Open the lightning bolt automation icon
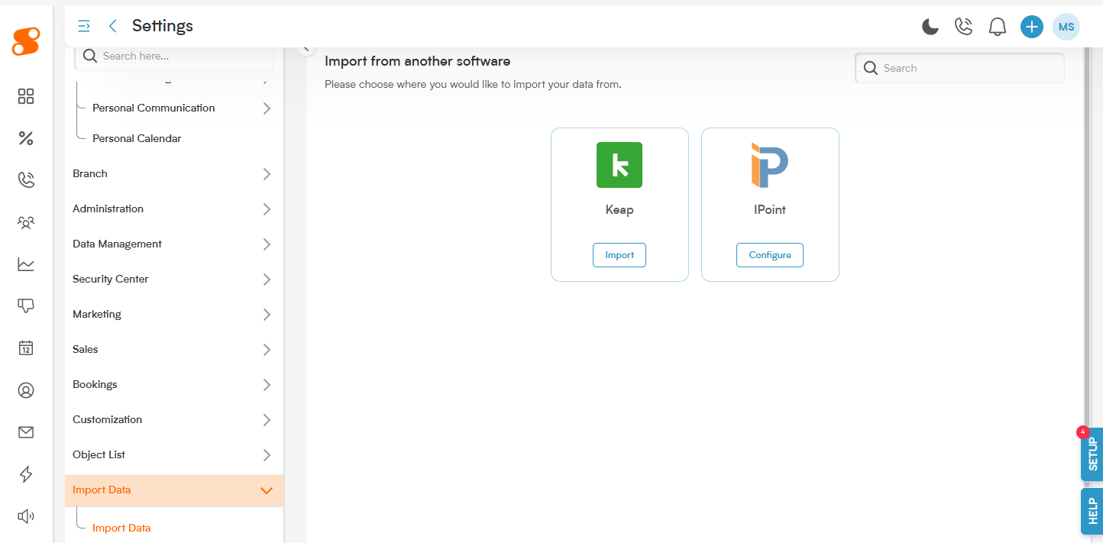The image size is (1103, 543). click(26, 474)
